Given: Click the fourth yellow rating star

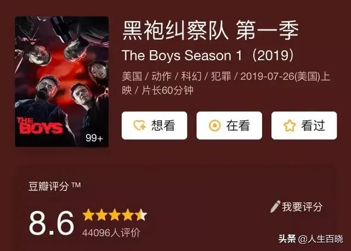Looking at the screenshot, I should (128, 215).
